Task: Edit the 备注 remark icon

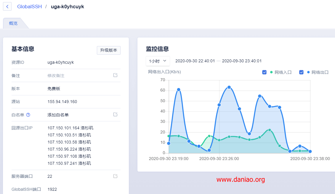Action: click(x=116, y=75)
